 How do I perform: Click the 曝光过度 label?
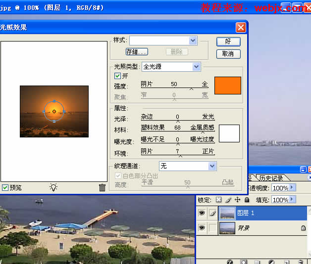203,139
